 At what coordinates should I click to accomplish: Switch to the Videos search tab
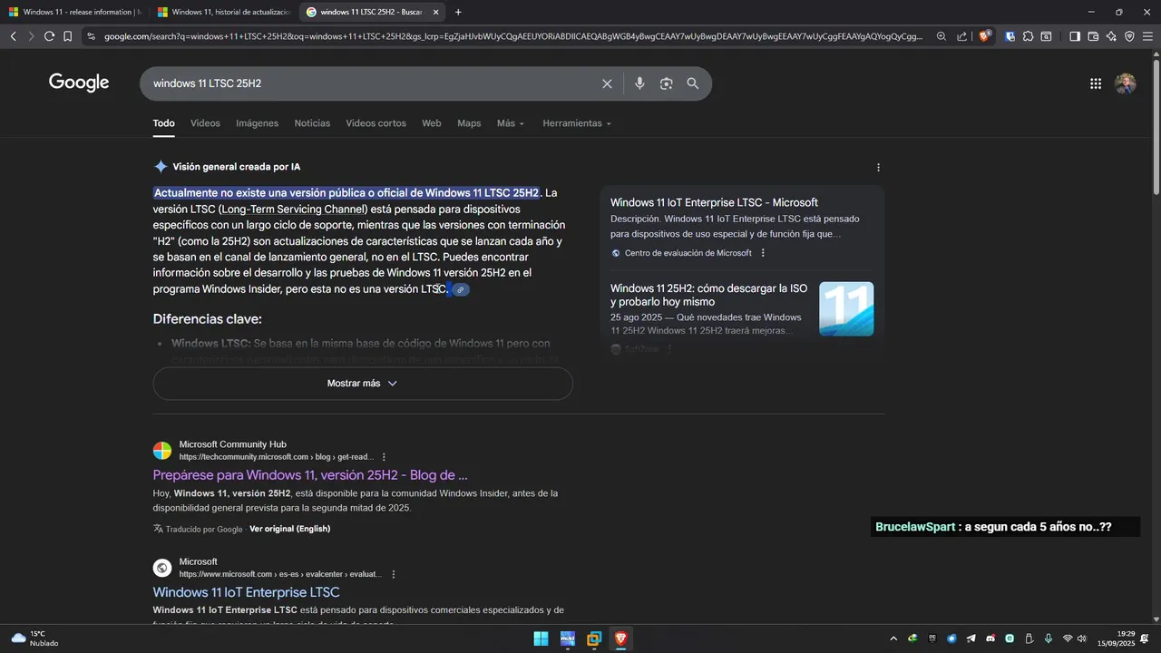point(205,123)
